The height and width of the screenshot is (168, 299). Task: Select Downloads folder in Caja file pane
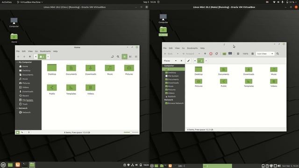click(x=249, y=71)
